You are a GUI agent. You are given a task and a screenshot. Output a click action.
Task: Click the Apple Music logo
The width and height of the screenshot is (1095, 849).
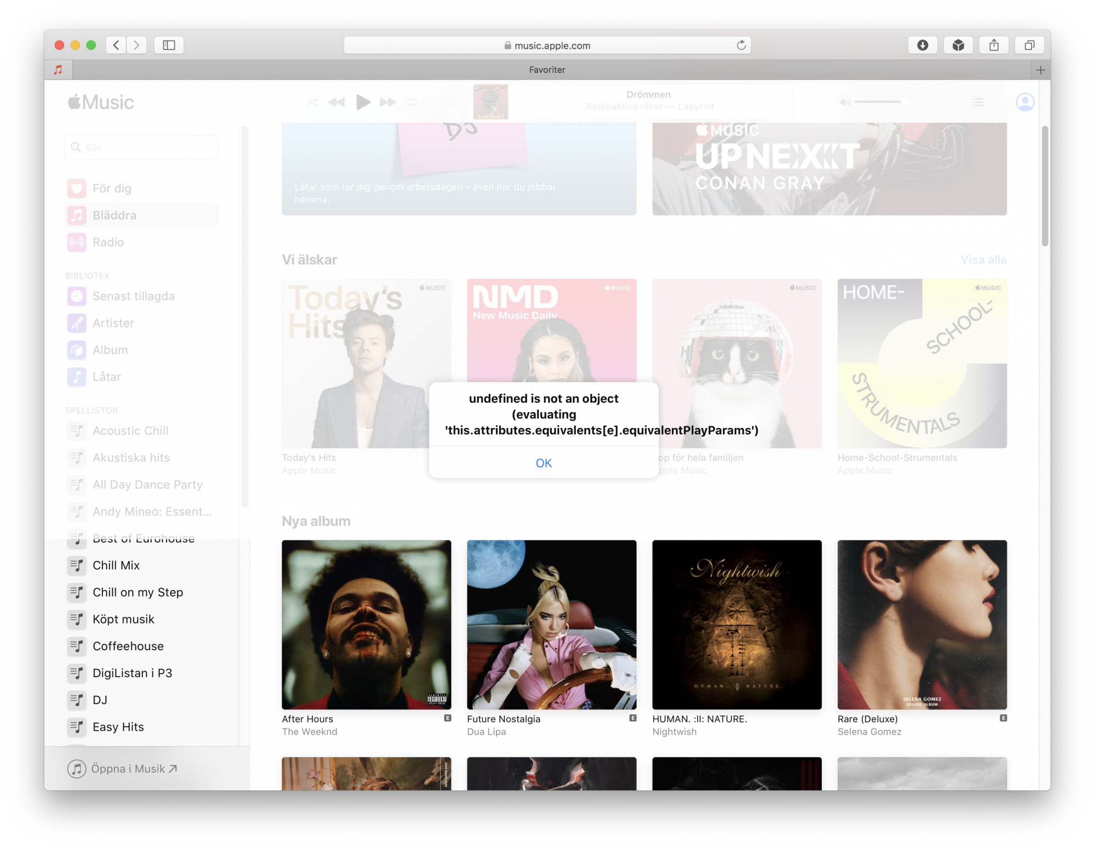(101, 102)
